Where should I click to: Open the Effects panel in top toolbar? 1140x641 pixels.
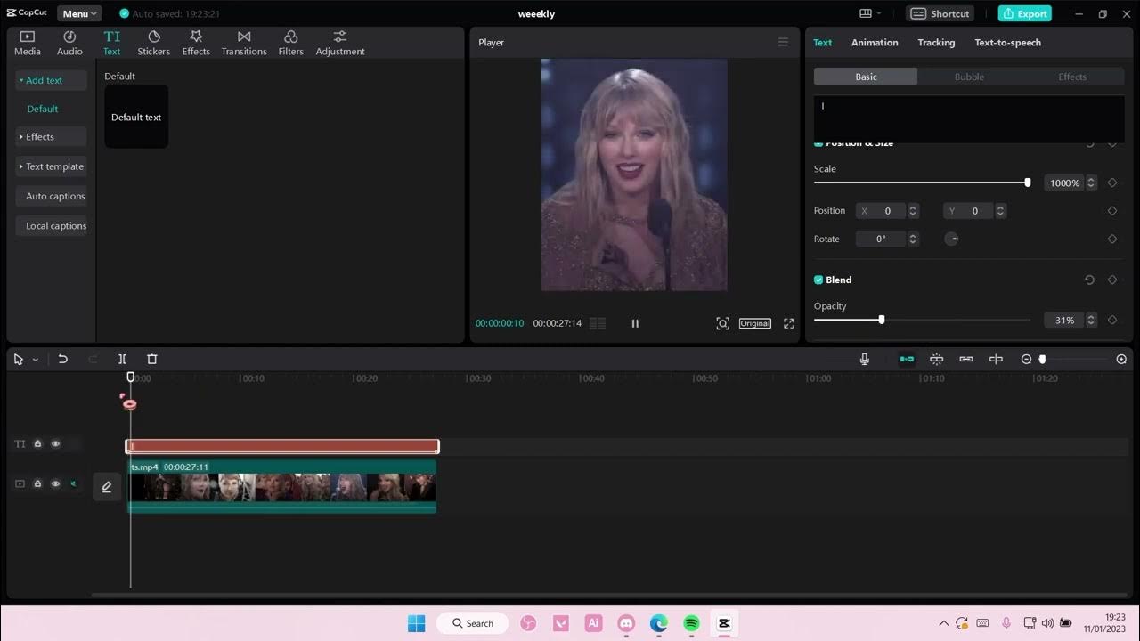[196, 43]
